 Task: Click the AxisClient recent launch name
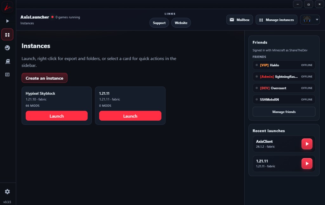(x=264, y=141)
